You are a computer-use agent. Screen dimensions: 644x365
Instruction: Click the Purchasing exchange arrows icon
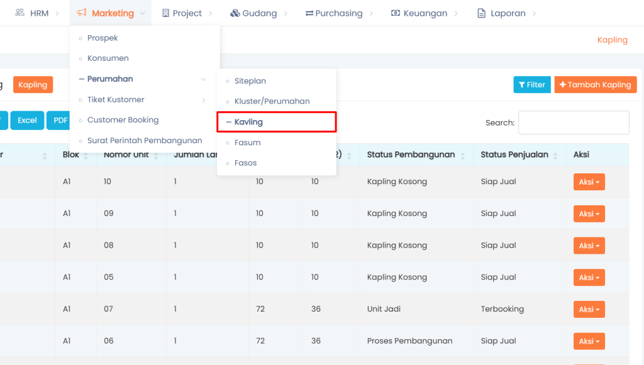(309, 13)
